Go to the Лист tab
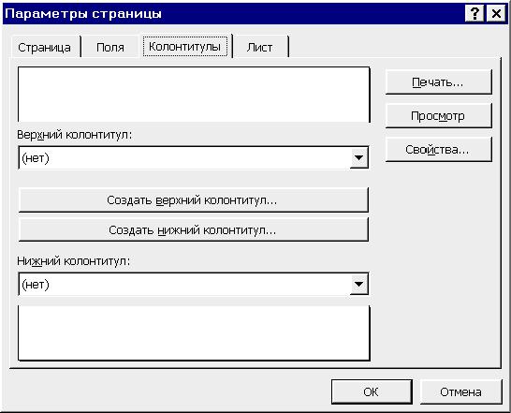 coord(259,48)
